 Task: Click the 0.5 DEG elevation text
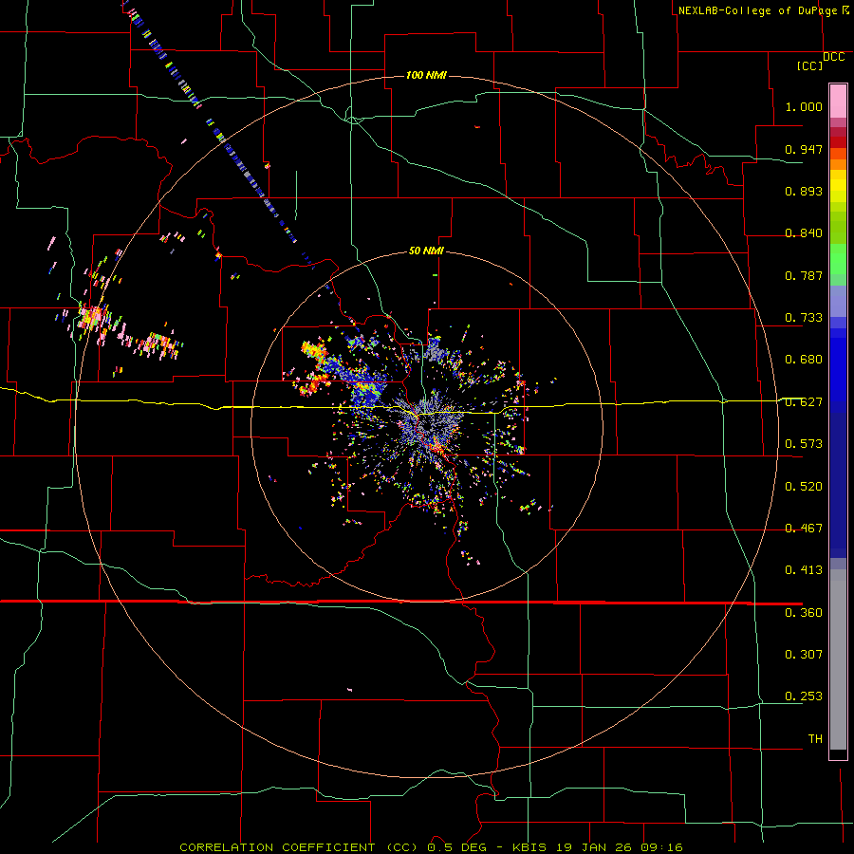[456, 847]
